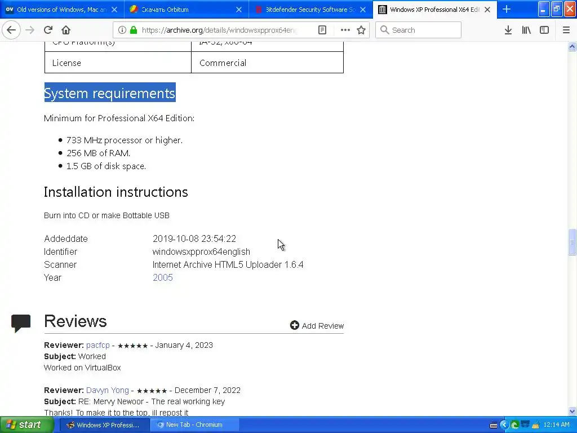The height and width of the screenshot is (433, 577).
Task: Open the Windows Start menu
Action: pos(26,425)
